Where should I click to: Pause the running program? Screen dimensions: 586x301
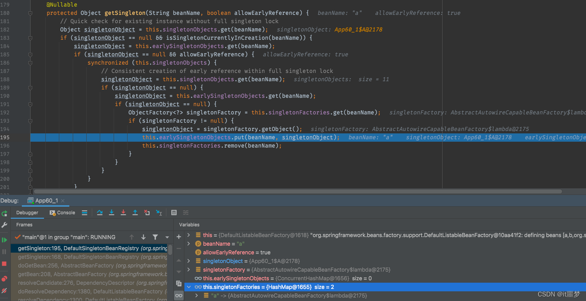[4, 252]
